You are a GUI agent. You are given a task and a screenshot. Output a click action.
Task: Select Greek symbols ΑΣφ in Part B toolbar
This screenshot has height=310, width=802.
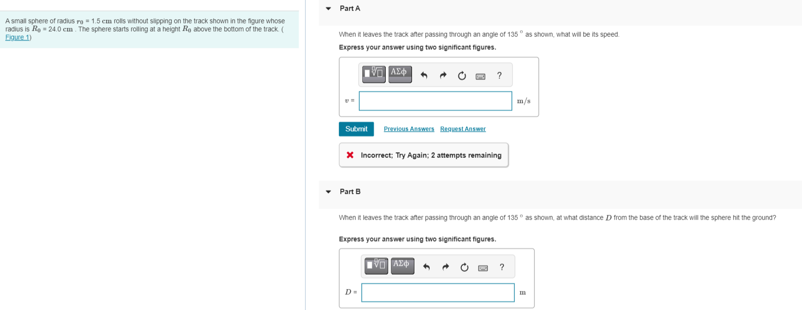[403, 266]
